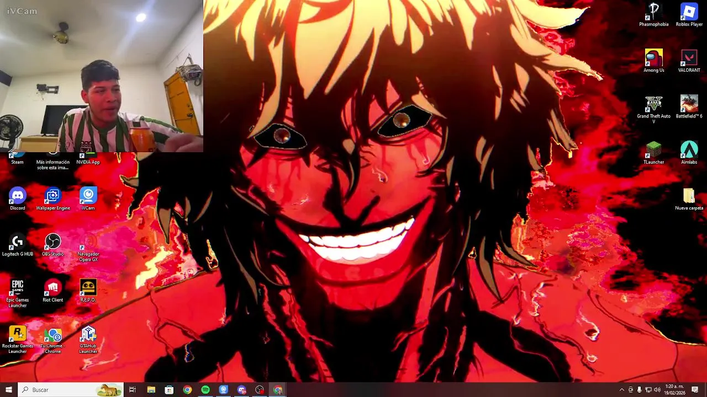Click the Buscar search box
Screen dimensions: 707x397
pyautogui.click(x=70, y=390)
